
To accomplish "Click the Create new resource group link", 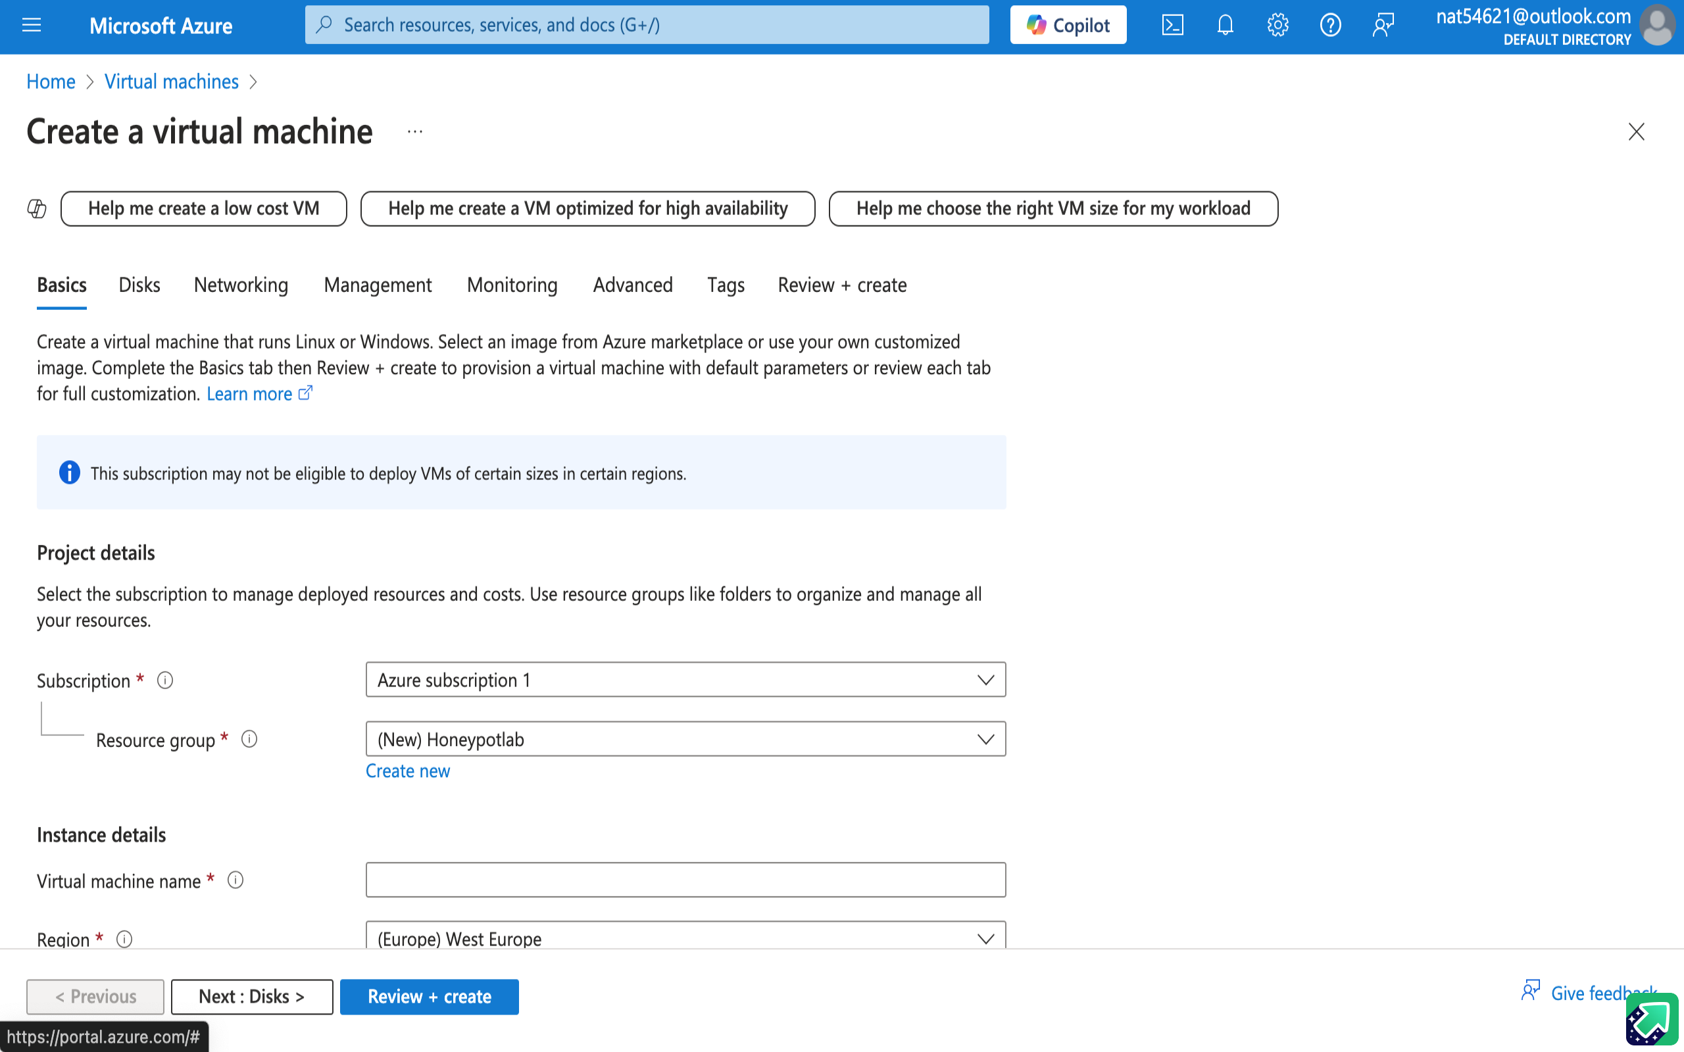I will coord(408,771).
